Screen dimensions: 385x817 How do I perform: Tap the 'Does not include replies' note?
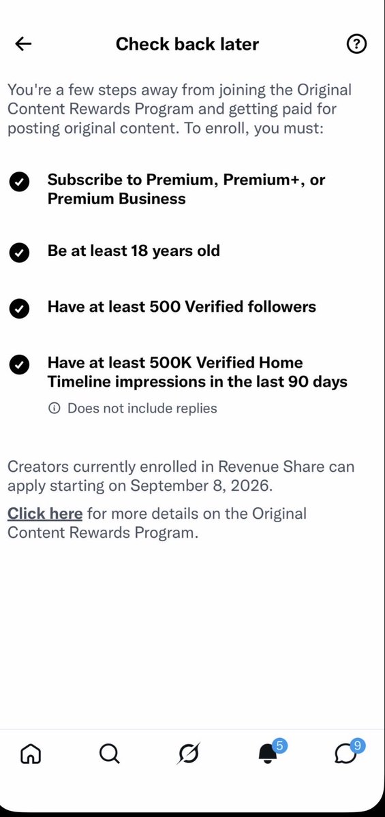pyautogui.click(x=142, y=408)
